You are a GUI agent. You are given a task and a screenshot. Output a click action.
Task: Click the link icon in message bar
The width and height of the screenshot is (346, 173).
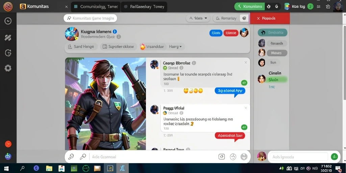83,157
